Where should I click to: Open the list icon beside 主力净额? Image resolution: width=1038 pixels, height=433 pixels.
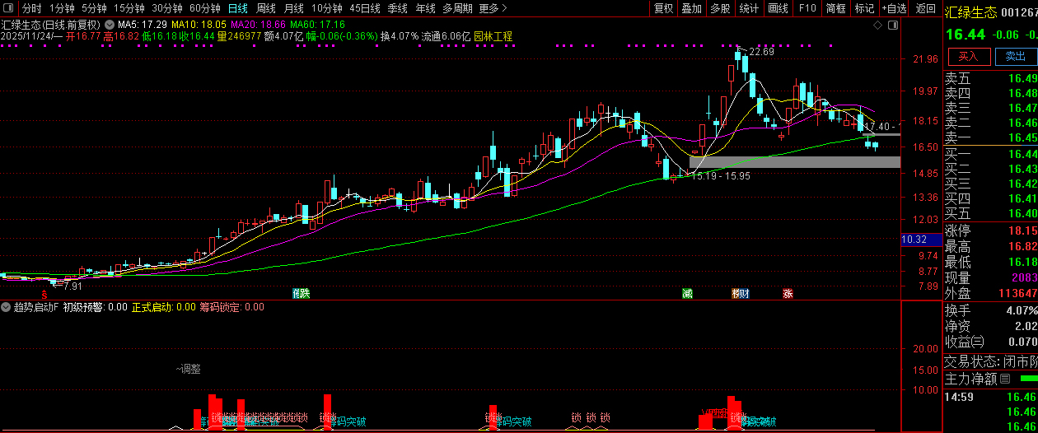(1004, 379)
